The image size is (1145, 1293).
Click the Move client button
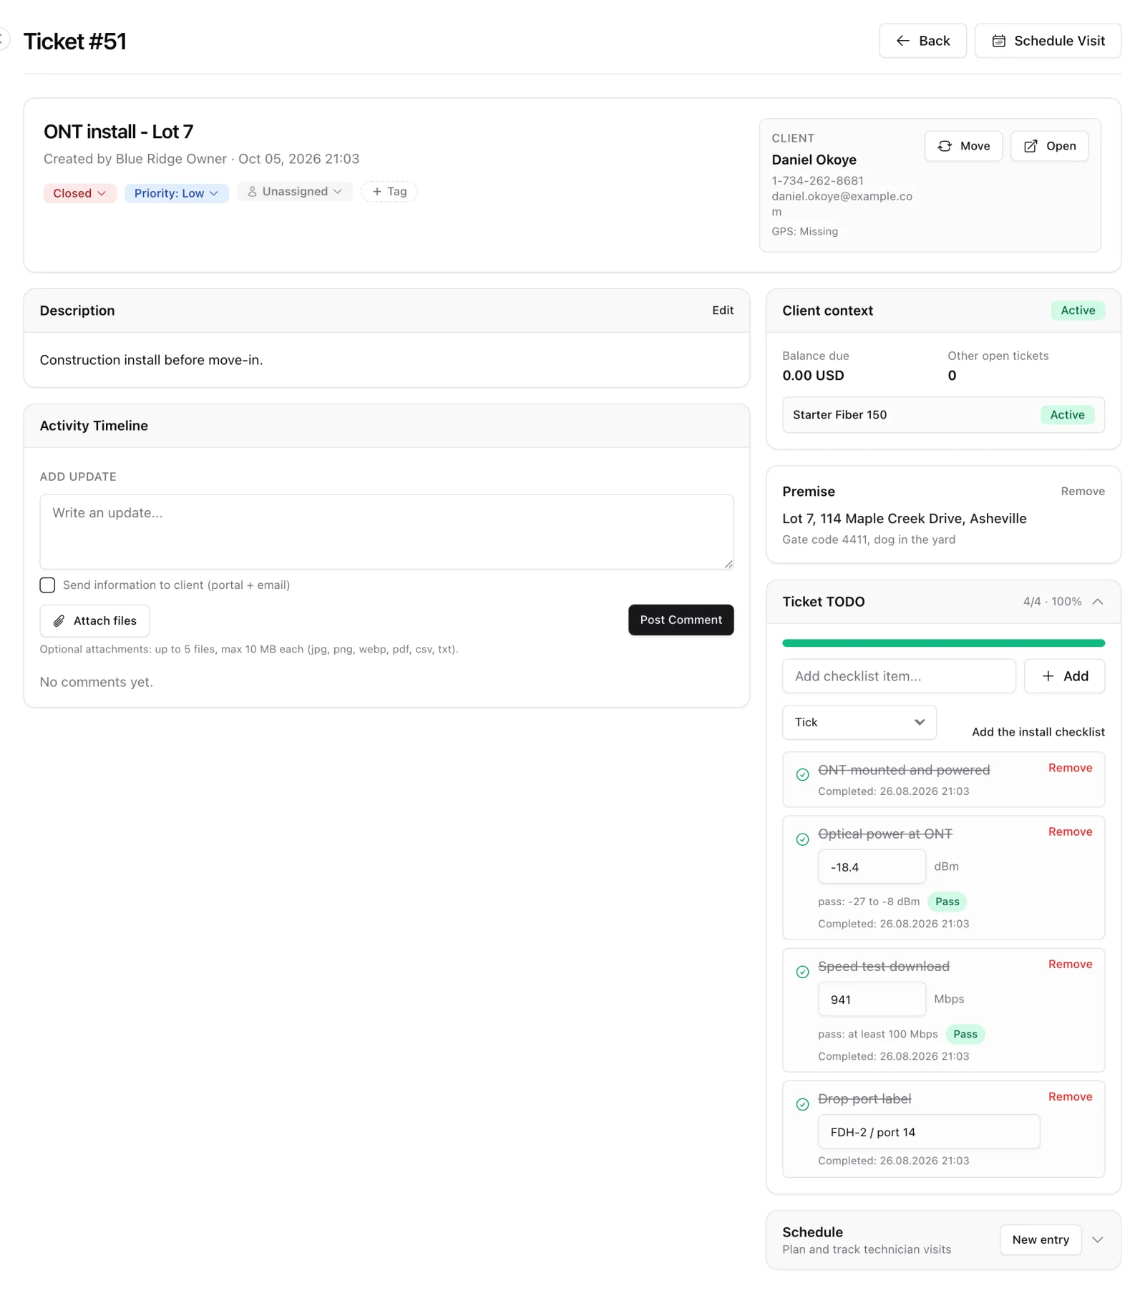pos(963,146)
